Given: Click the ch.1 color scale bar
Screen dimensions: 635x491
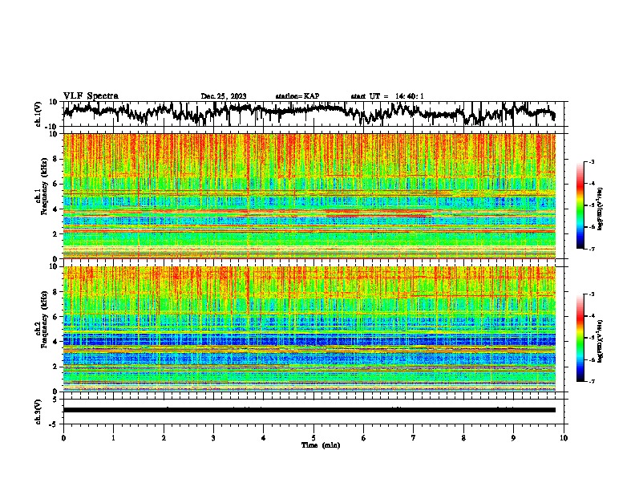Looking at the screenshot, I should pos(580,205).
